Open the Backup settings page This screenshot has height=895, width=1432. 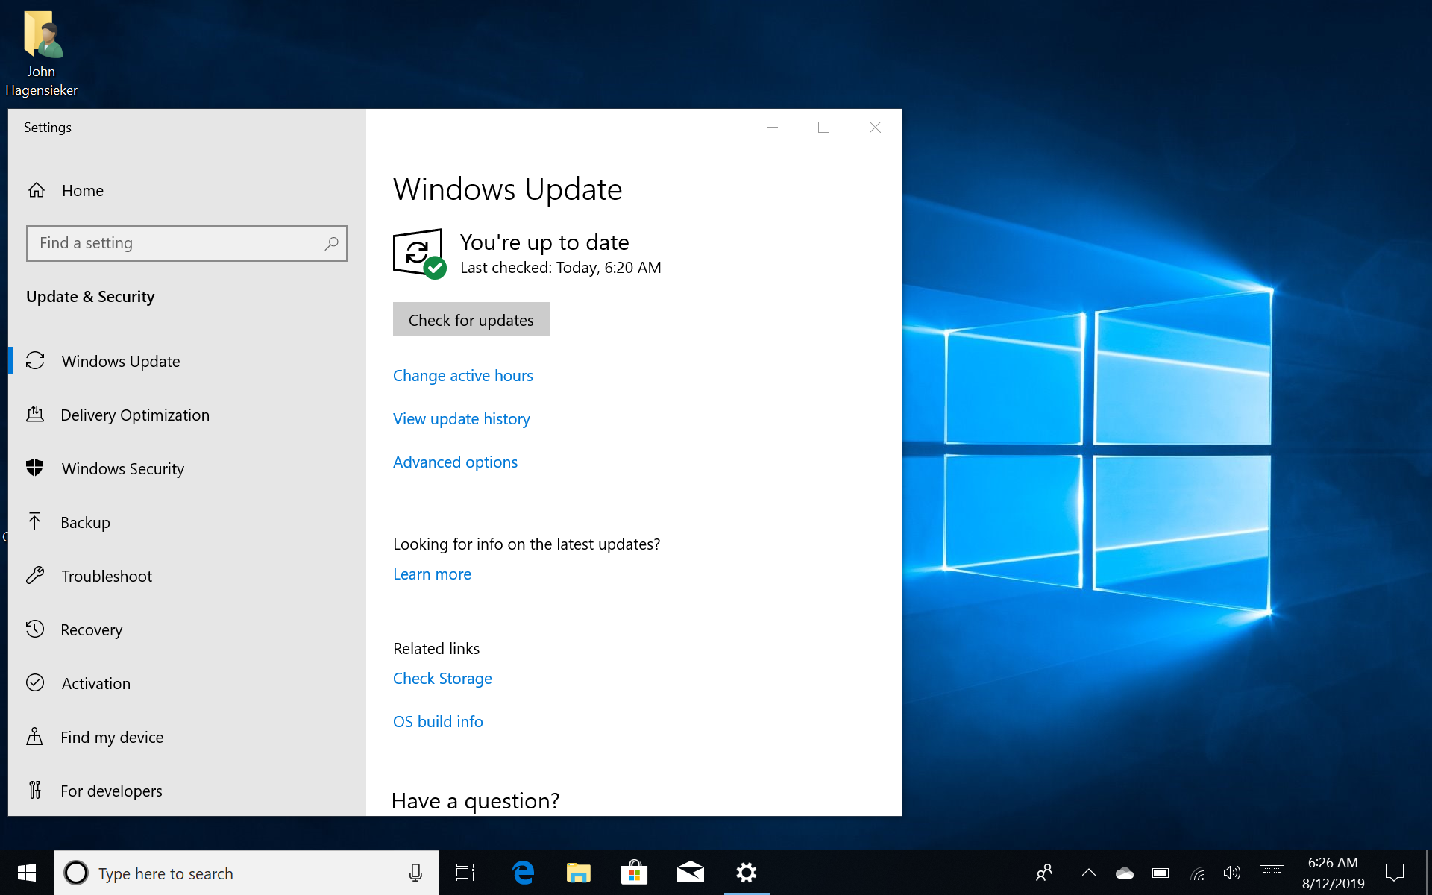click(187, 522)
